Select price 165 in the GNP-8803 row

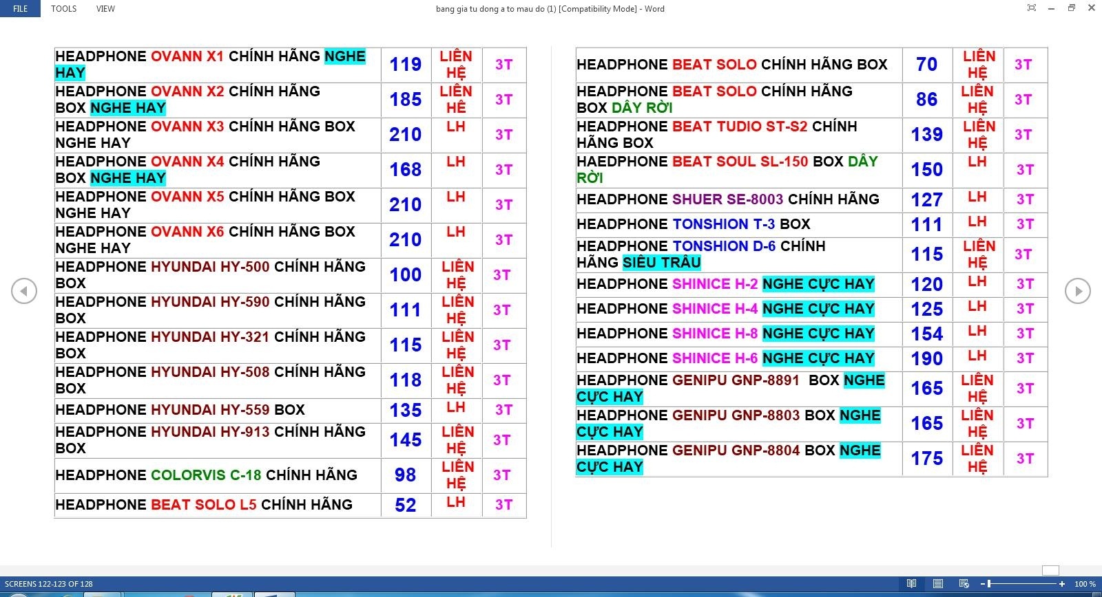pos(927,424)
